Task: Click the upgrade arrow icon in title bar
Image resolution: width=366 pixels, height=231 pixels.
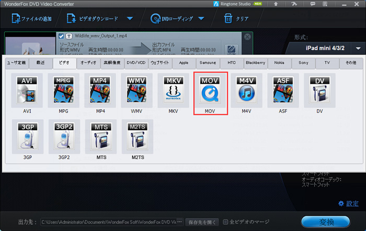Action: coord(276,4)
